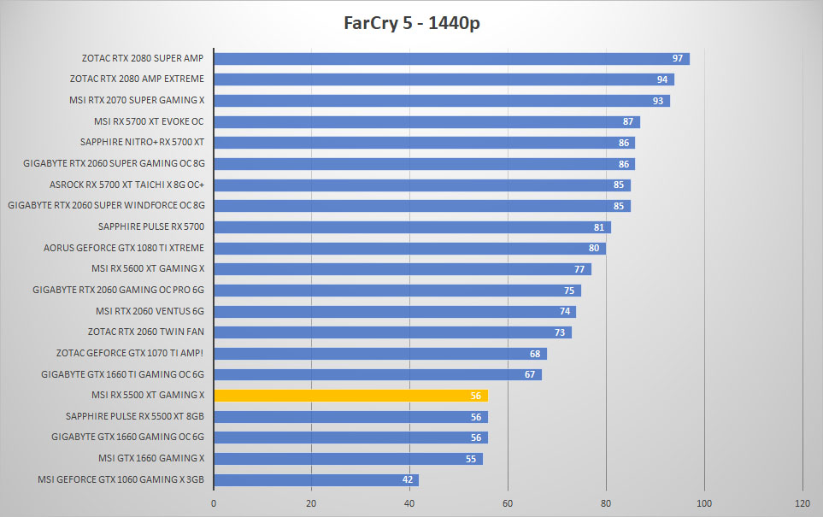Click the x-axis label 60

pos(508,503)
